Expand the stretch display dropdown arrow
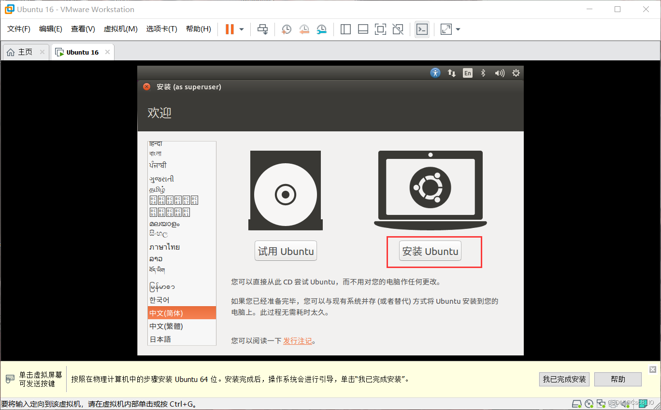Image resolution: width=661 pixels, height=410 pixels. click(458, 29)
